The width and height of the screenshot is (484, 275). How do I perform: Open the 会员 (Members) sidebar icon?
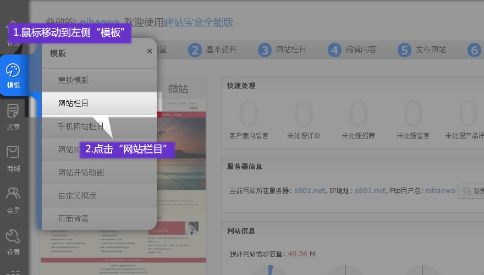point(13,201)
